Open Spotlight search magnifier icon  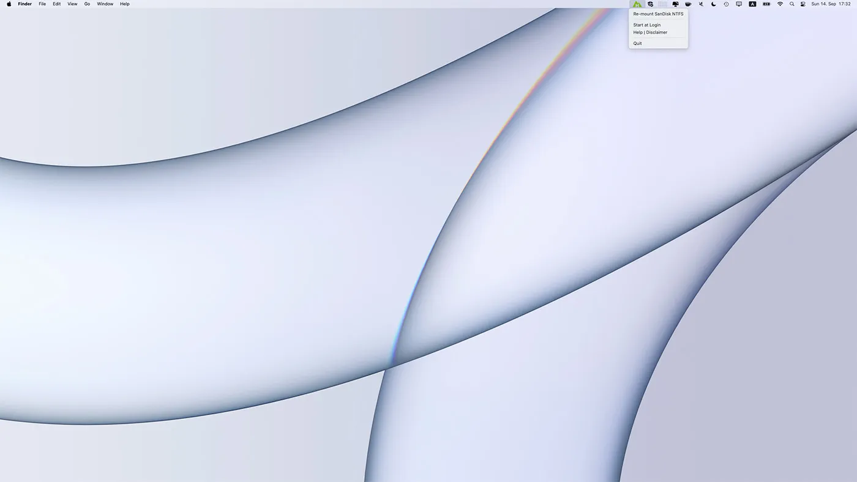[x=792, y=4]
